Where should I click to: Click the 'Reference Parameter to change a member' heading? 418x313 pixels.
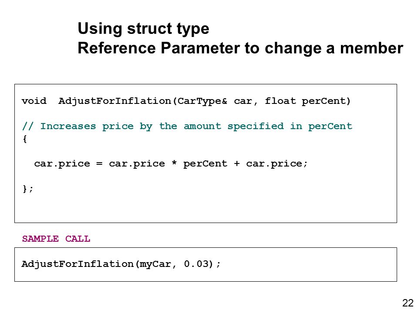click(x=240, y=48)
